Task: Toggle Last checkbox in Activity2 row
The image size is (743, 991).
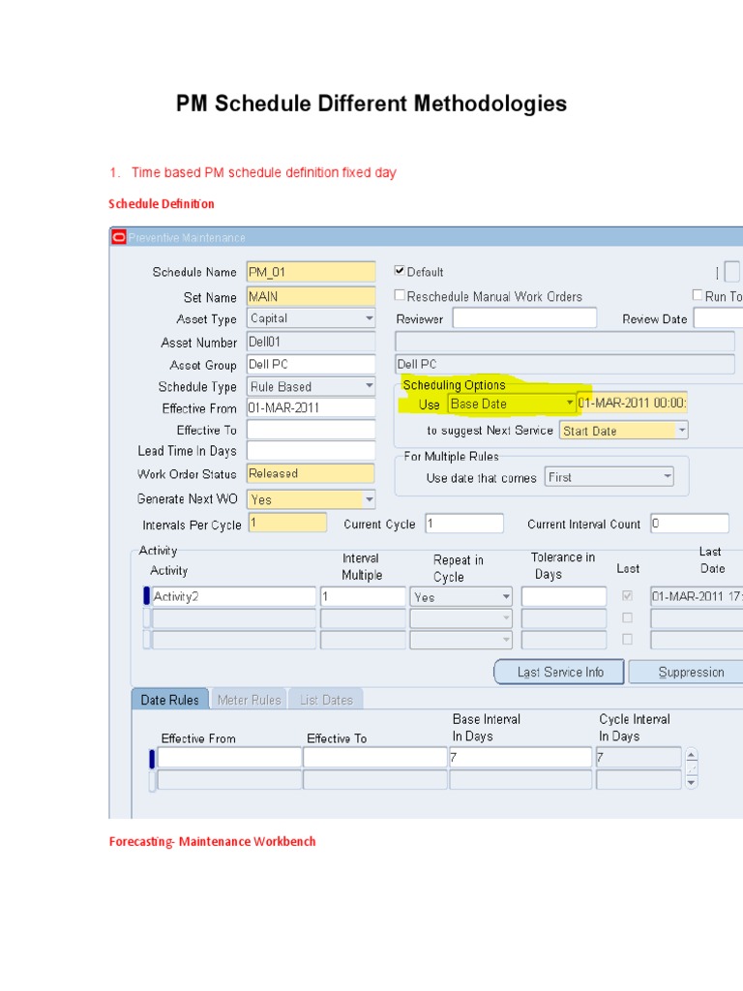Action: (627, 595)
